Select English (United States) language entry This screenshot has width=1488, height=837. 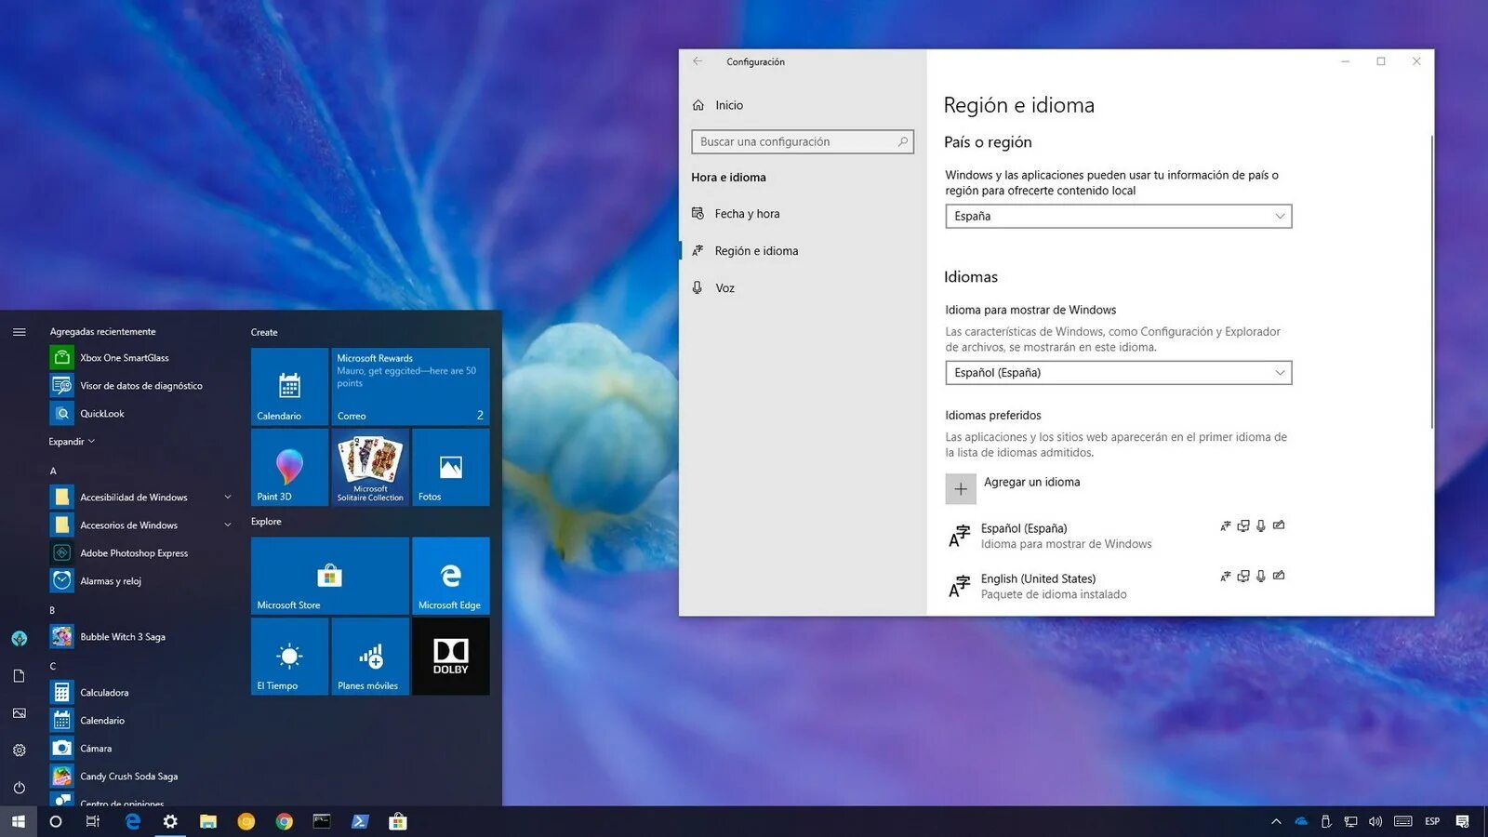tap(1039, 578)
